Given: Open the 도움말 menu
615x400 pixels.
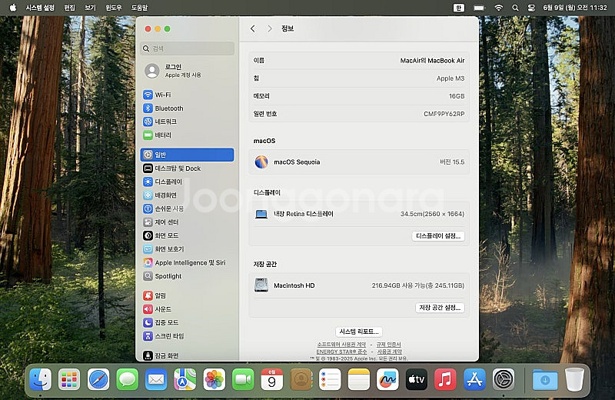Looking at the screenshot, I should (x=139, y=8).
